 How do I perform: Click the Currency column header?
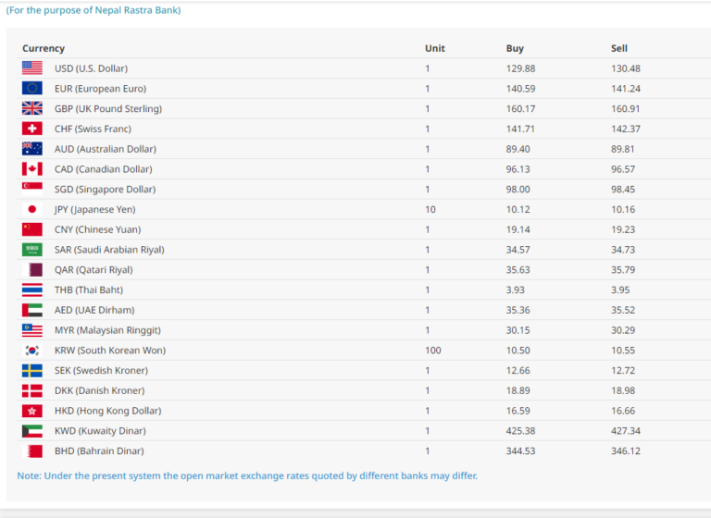pyautogui.click(x=44, y=48)
